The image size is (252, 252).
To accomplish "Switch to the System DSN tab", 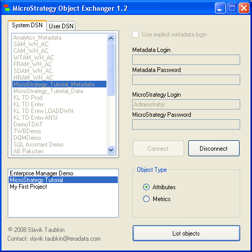I will click(27, 25).
